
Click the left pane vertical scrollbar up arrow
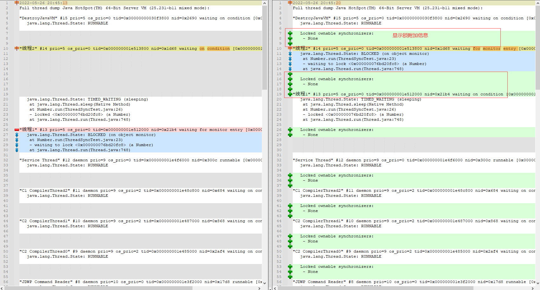[265, 3]
